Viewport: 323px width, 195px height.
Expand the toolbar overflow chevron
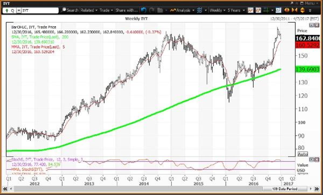click(x=310, y=10)
